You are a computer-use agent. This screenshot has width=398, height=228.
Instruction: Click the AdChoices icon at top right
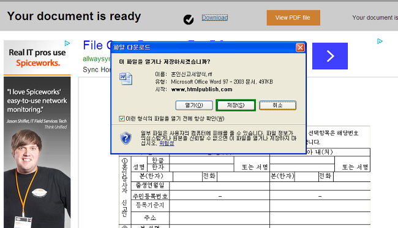[380, 41]
